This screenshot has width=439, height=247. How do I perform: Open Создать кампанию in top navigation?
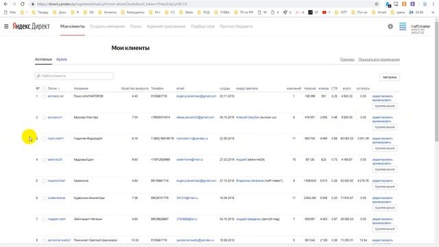[x=107, y=26]
